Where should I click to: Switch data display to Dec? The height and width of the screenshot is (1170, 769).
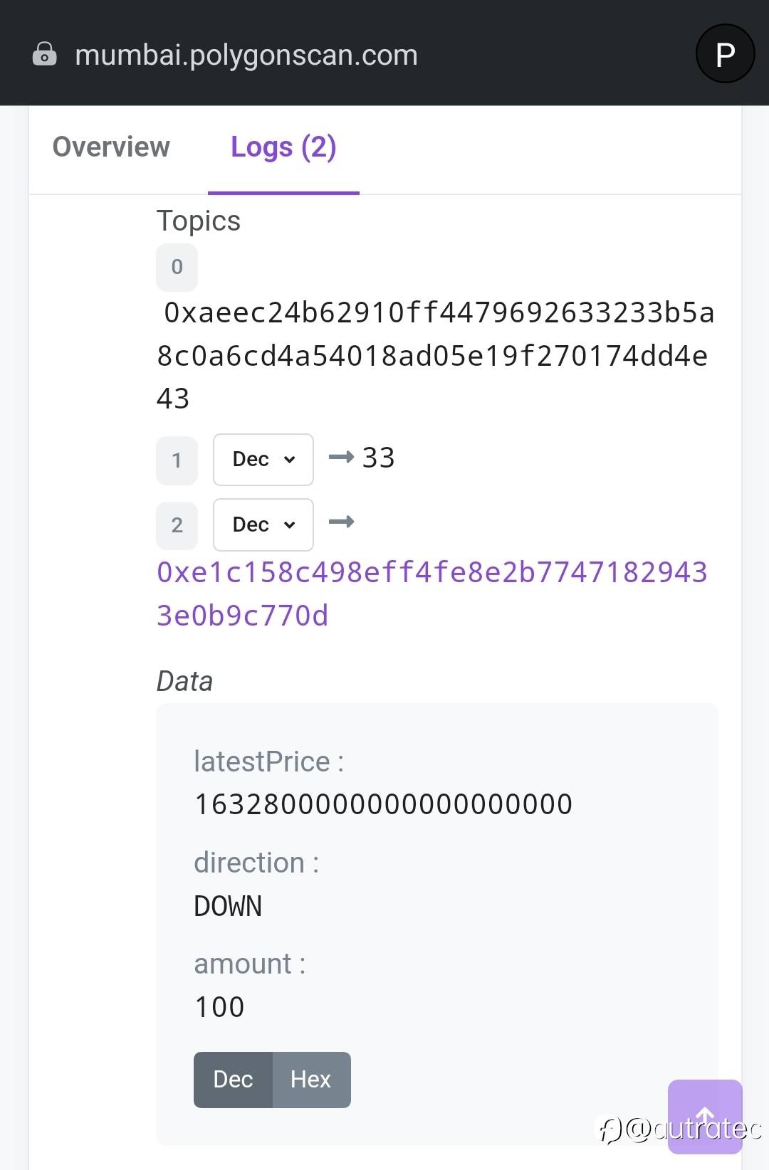click(x=233, y=1080)
